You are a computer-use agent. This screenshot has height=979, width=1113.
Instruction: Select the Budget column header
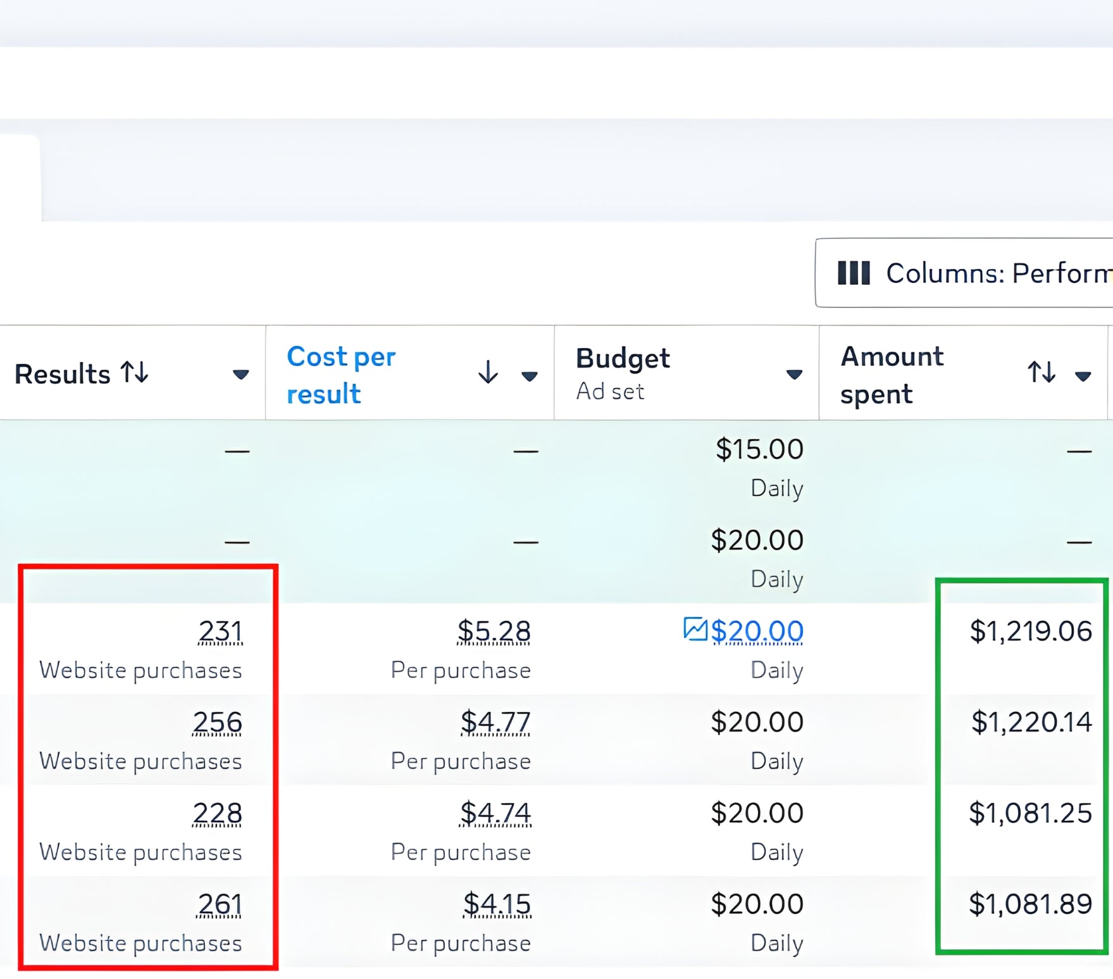(623, 359)
